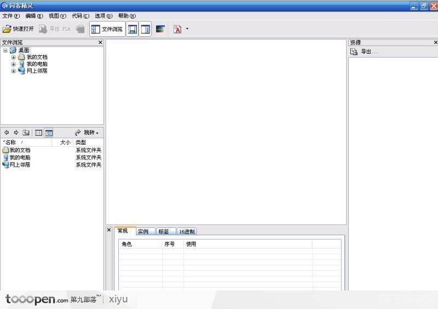Click the 快速打开 quick open icon
438x309 pixels.
(7, 29)
